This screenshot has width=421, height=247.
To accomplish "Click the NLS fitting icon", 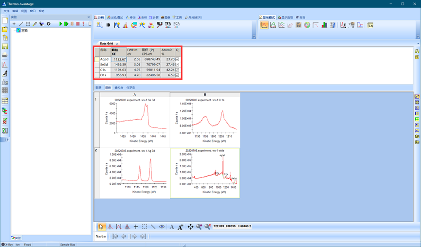I will (x=160, y=25).
